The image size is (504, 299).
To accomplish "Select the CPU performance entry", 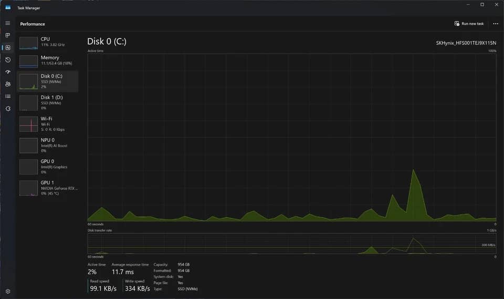I will tap(48, 42).
